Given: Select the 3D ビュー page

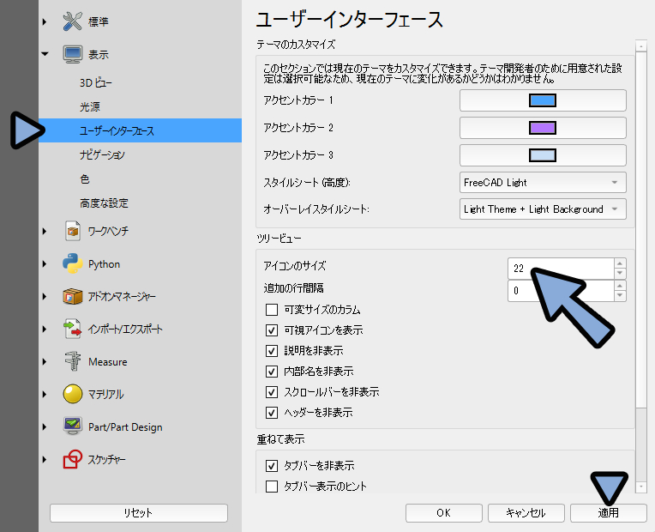Looking at the screenshot, I should 140,83.
